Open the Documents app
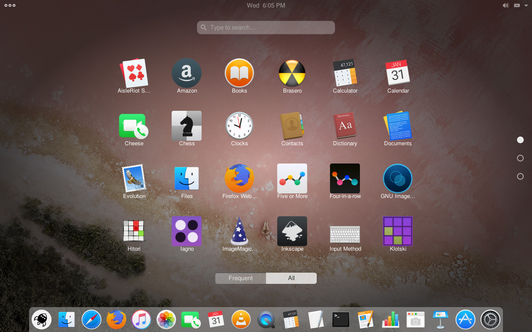The width and height of the screenshot is (532, 332). [398, 126]
